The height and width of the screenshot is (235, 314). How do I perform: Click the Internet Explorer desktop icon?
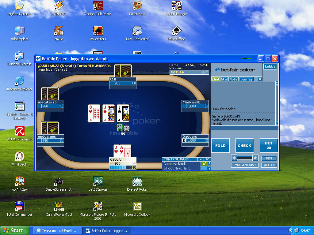(19, 81)
